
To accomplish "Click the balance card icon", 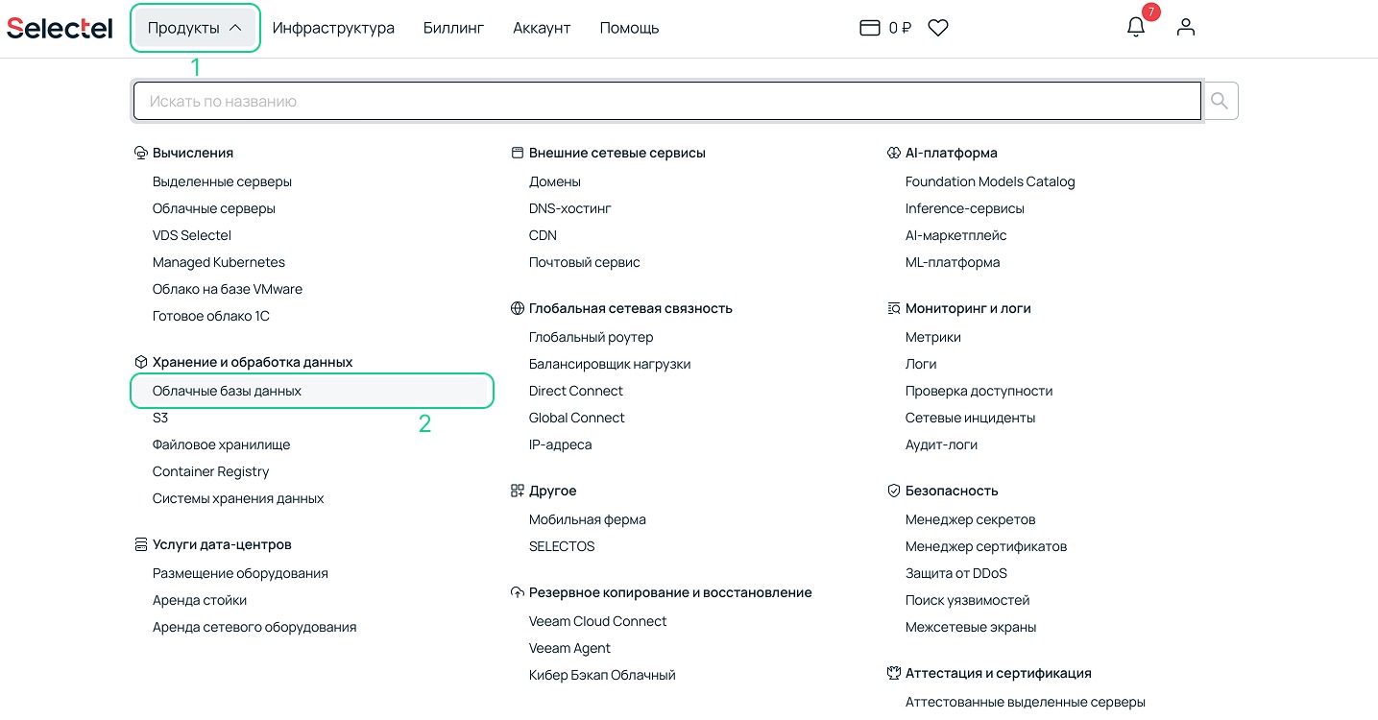I will (869, 28).
